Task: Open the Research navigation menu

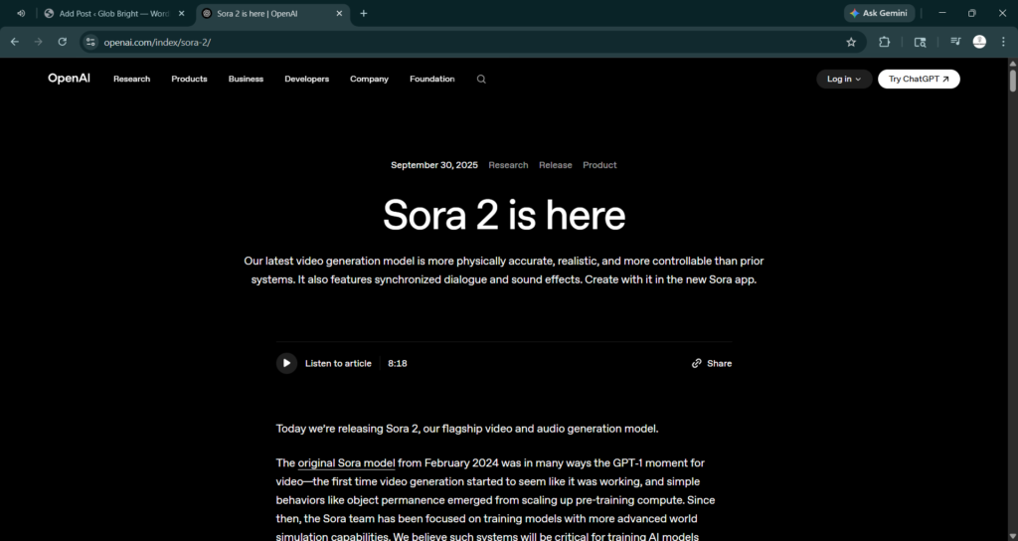Action: coord(131,80)
